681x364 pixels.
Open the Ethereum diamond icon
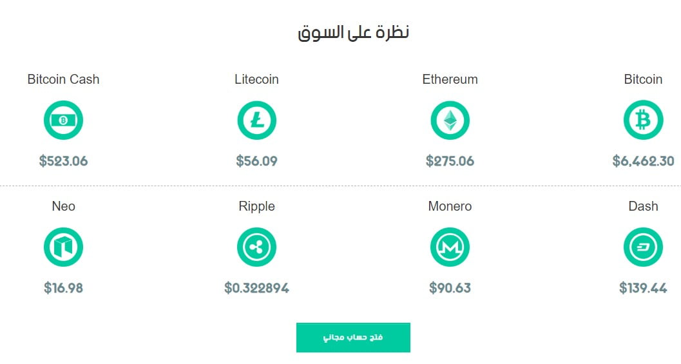450,120
